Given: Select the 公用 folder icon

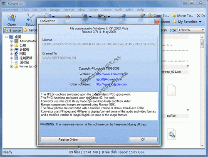Looking at the screenshot, I should (16, 45).
